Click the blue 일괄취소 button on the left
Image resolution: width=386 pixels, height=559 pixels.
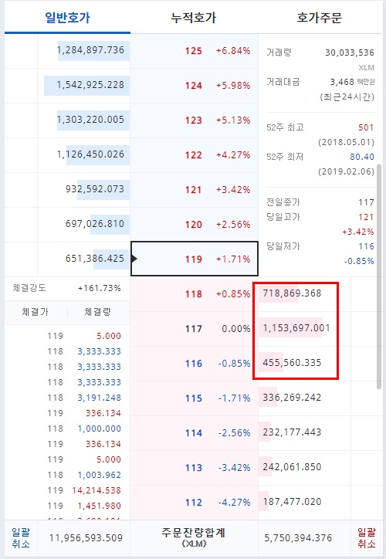pyautogui.click(x=21, y=538)
